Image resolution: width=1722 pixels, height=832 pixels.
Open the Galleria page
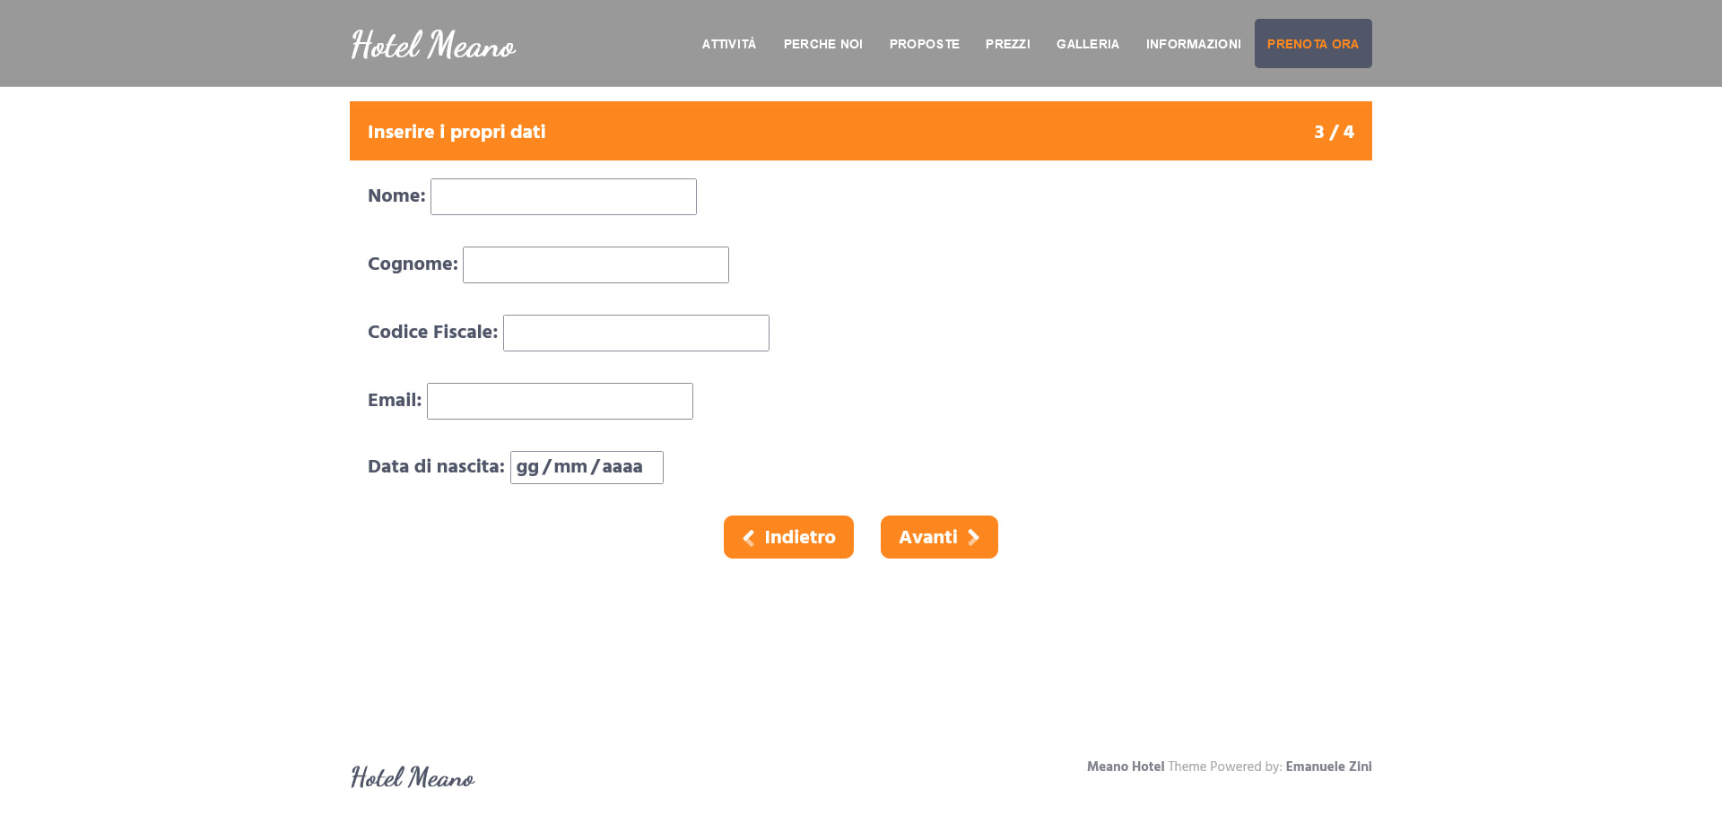pos(1087,44)
